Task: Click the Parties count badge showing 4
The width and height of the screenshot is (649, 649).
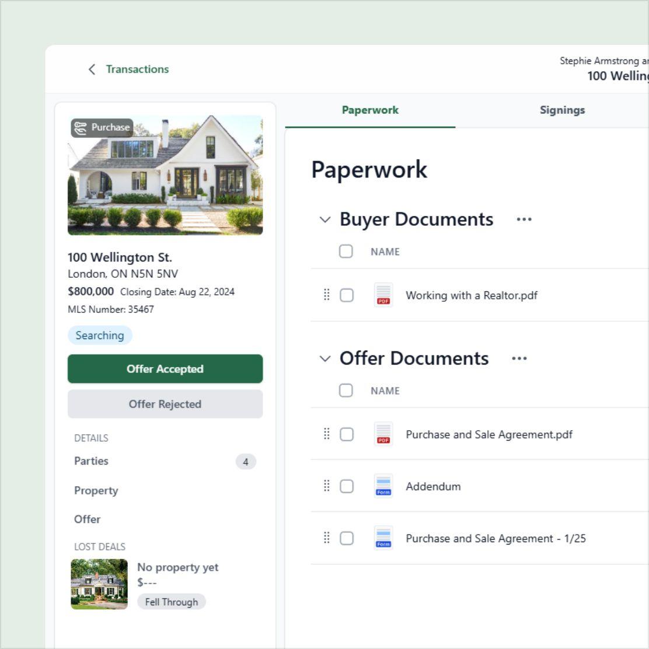Action: click(246, 462)
